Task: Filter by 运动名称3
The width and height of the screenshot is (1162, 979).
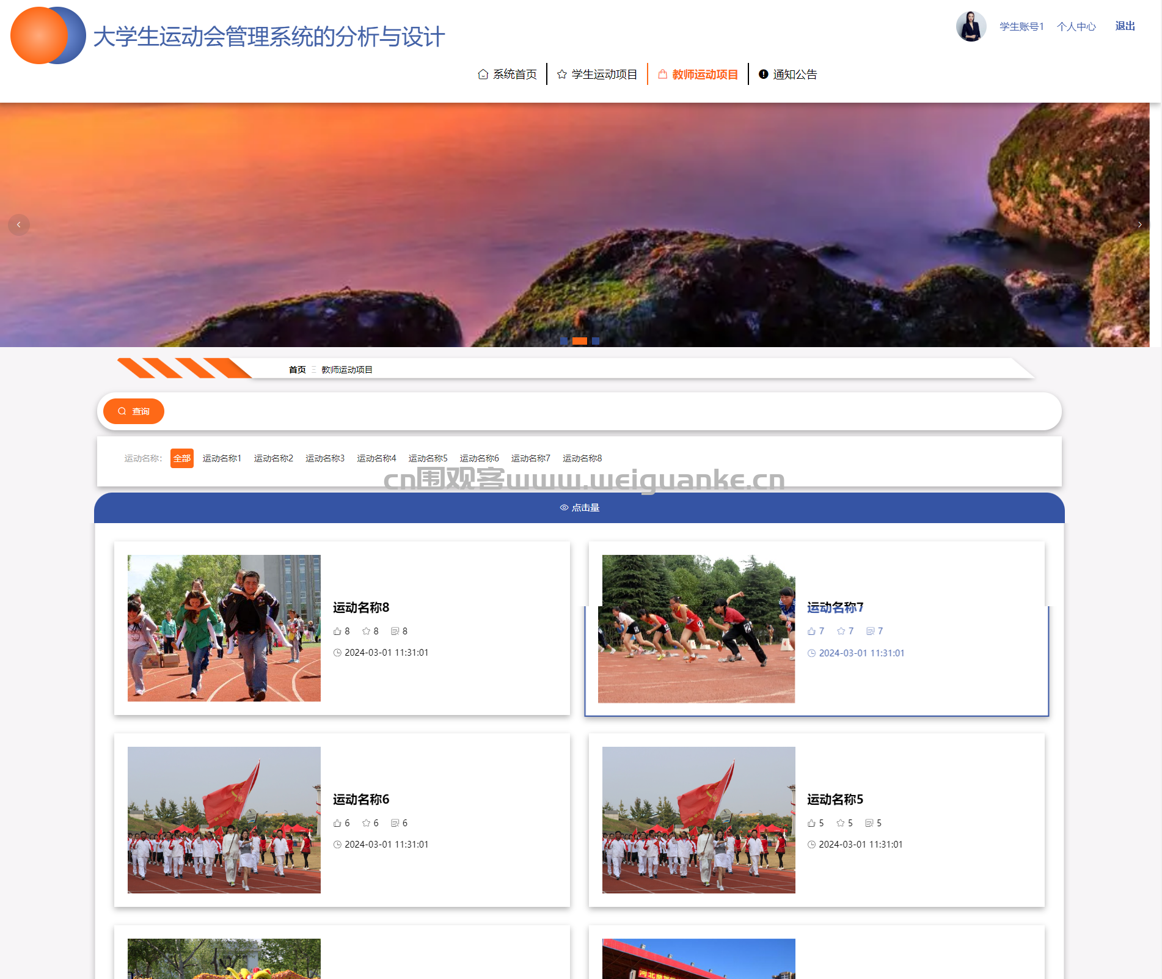Action: 325,458
